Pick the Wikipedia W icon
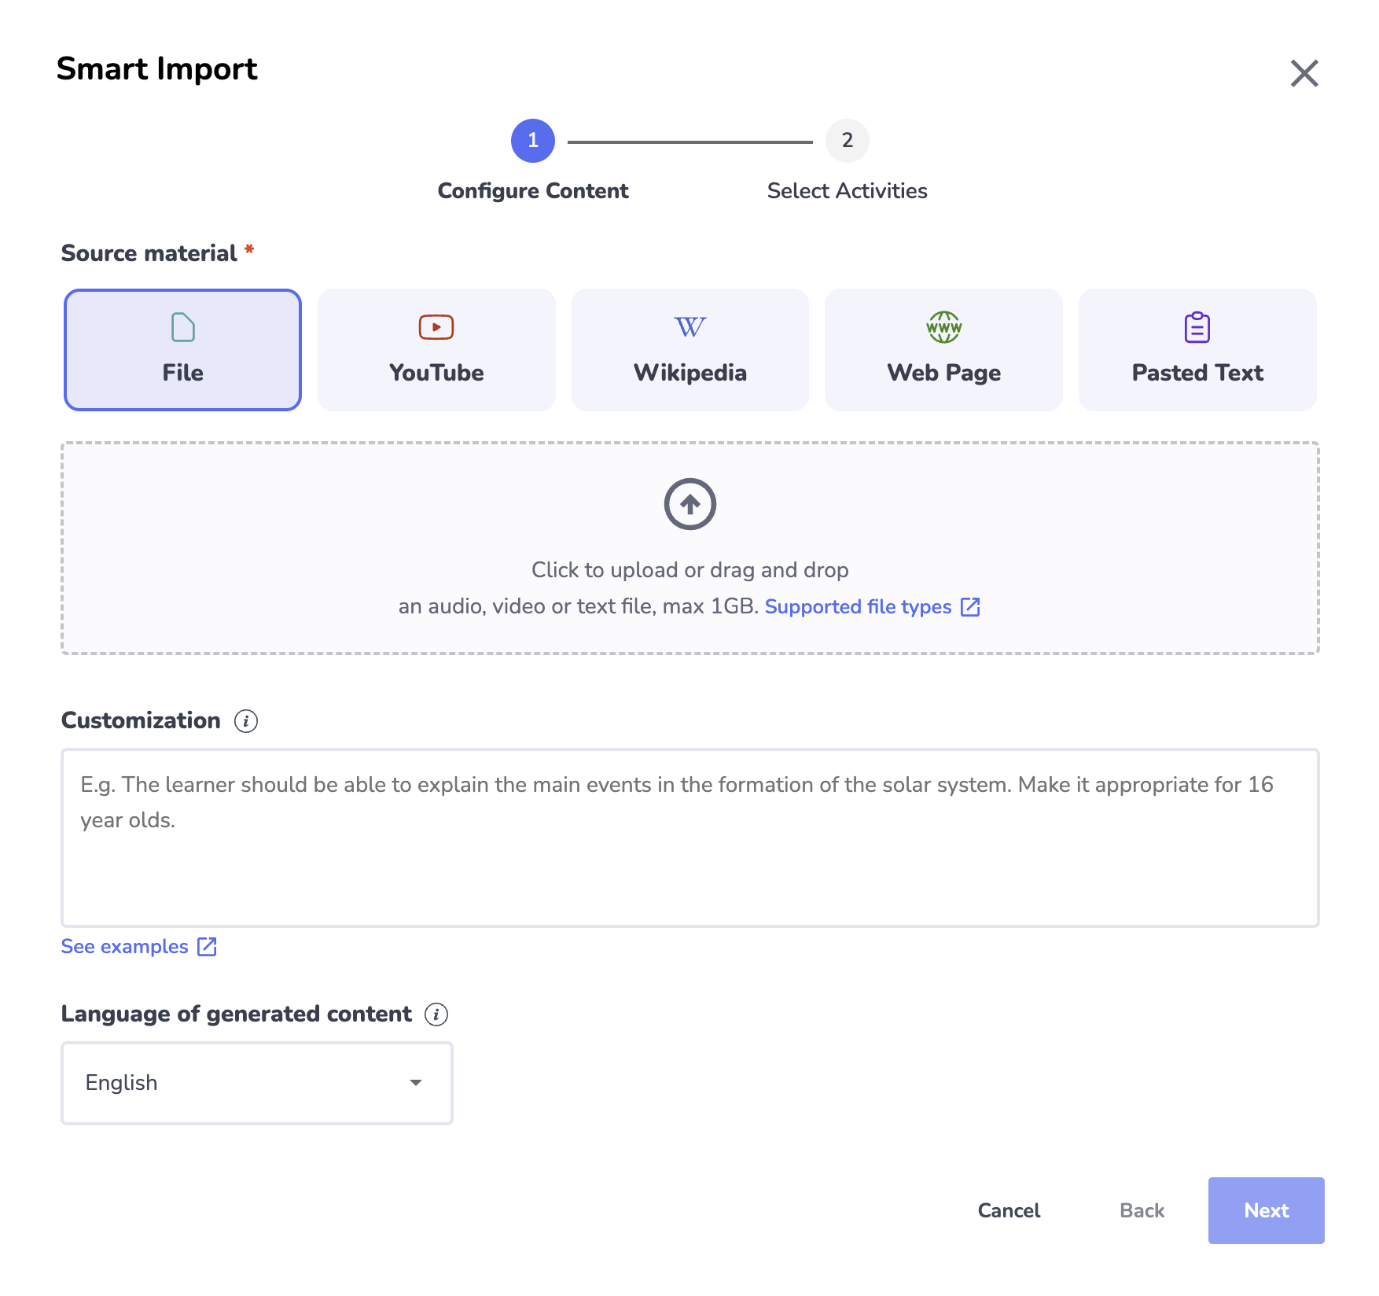The height and width of the screenshot is (1296, 1379). [690, 327]
